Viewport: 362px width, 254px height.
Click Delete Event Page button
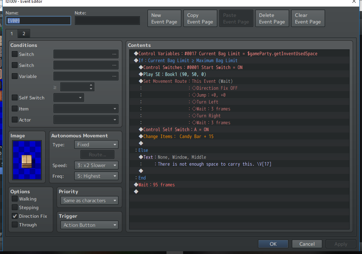click(x=272, y=18)
